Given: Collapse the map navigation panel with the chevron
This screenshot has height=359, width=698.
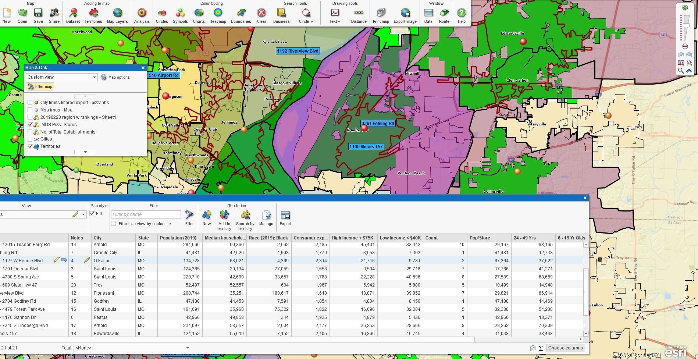Looking at the screenshot, I should [689, 71].
